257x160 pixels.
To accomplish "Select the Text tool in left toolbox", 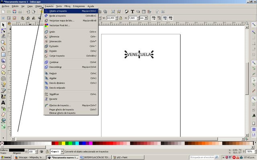I will point(3,102).
